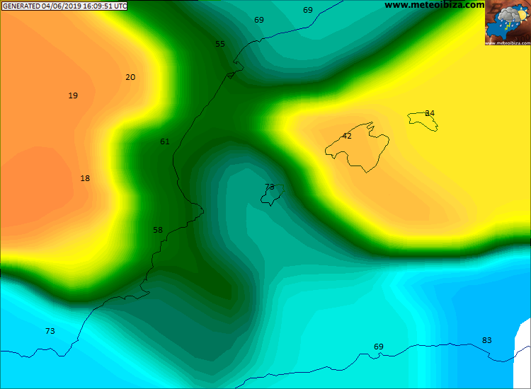The image size is (531, 389).
Task: Click the meteoibiza logo thumbnail
Action: click(508, 23)
